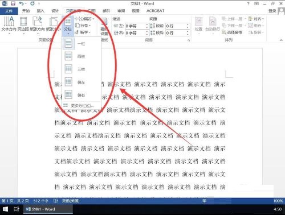This screenshot has height=215, width=285.
Task: Click the right indent 右 value field
Action: 135,33
